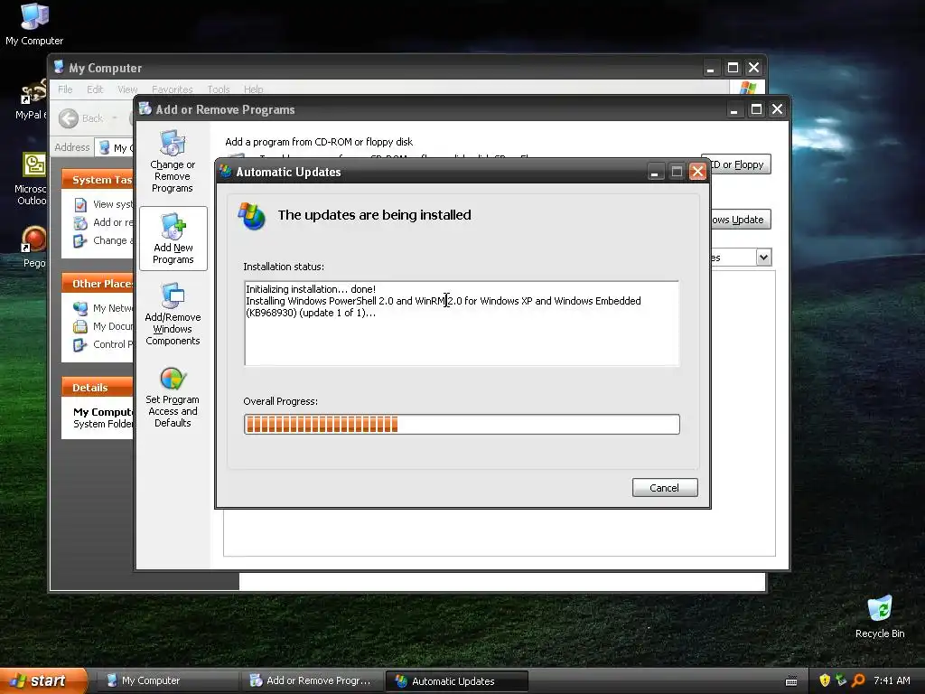Open My Network Places link
This screenshot has height=694, width=925.
pyautogui.click(x=113, y=308)
